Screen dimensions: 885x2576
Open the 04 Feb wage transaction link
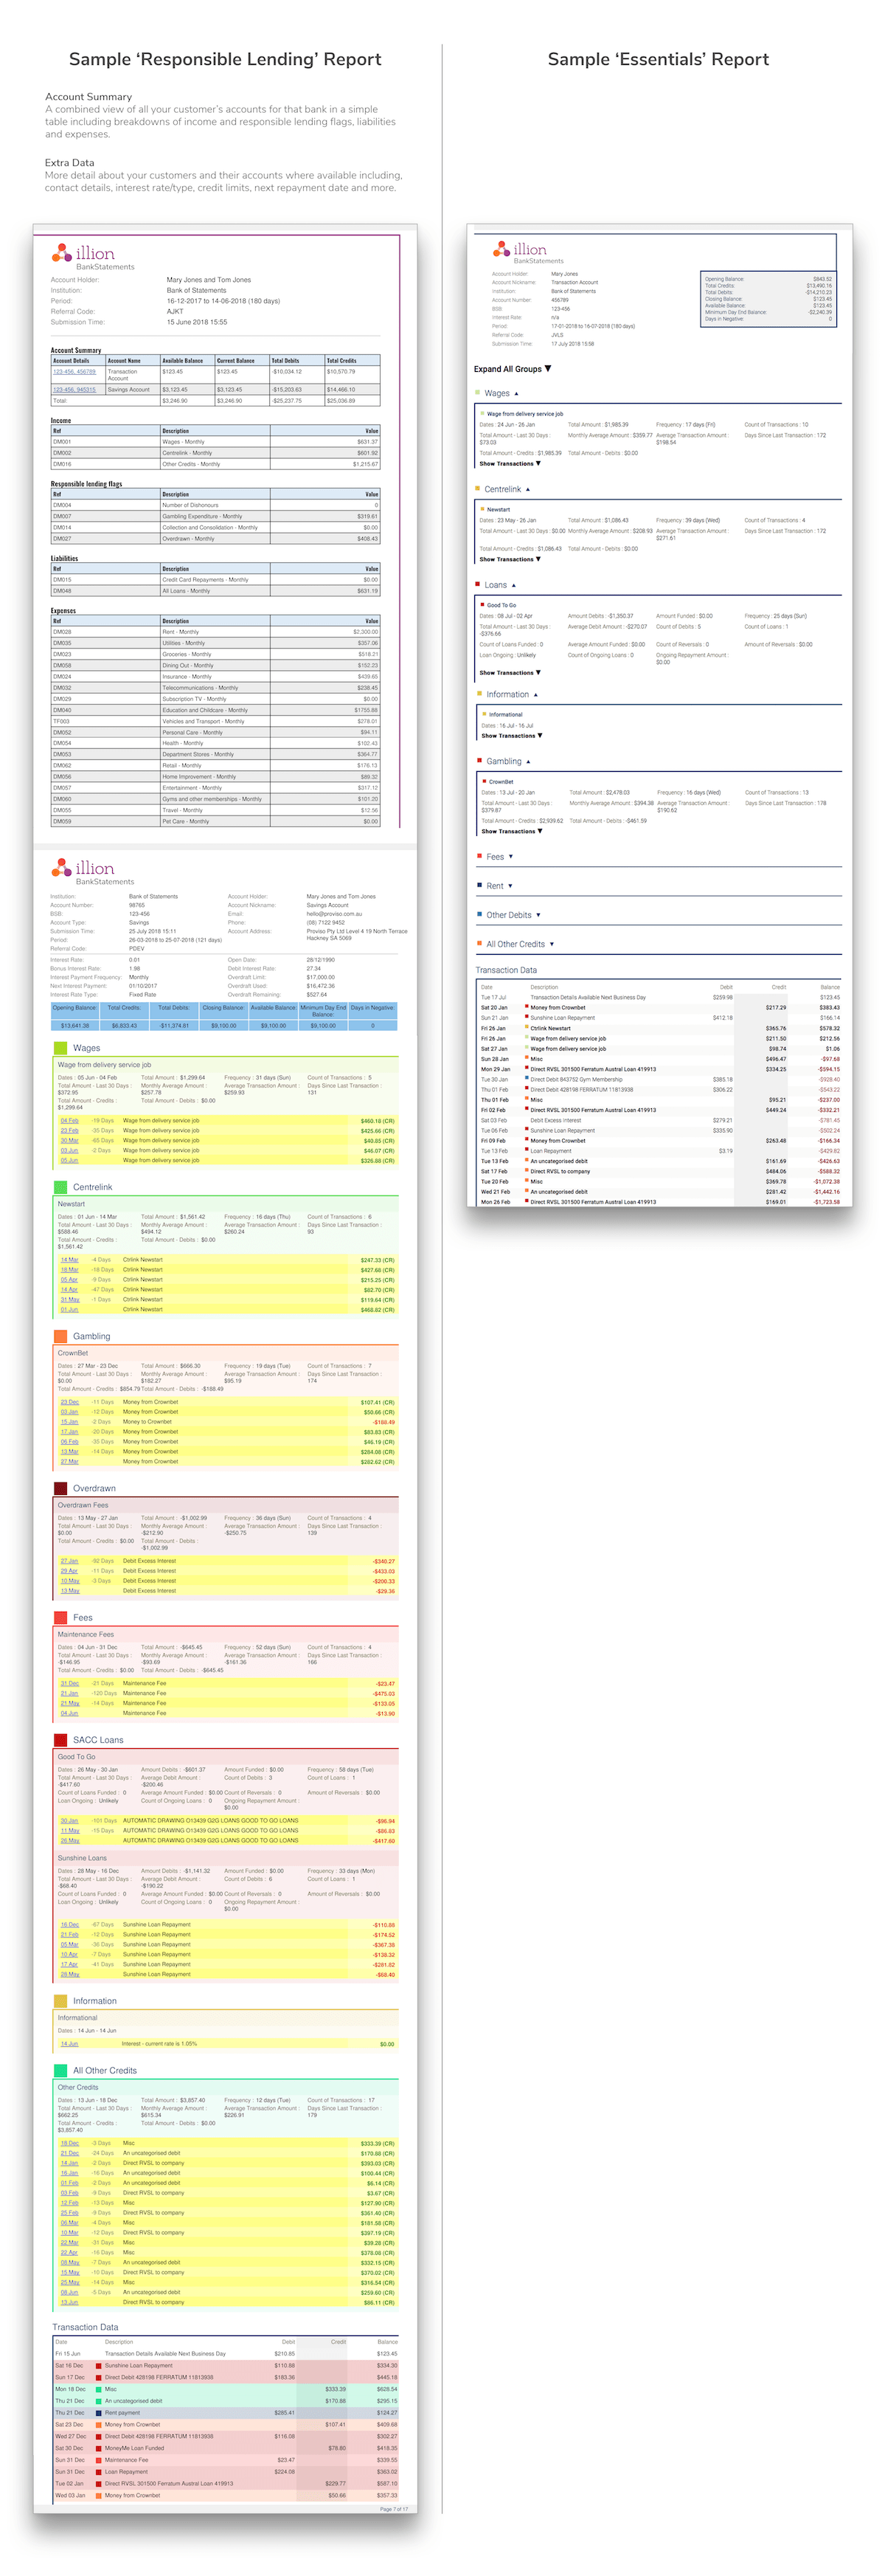click(x=69, y=1121)
